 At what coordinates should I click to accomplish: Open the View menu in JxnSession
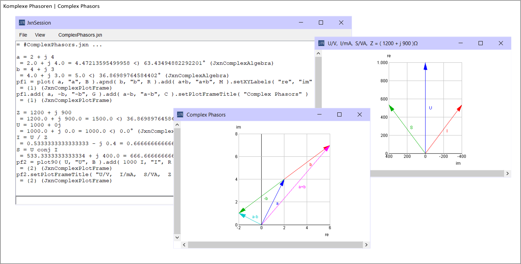[40, 35]
